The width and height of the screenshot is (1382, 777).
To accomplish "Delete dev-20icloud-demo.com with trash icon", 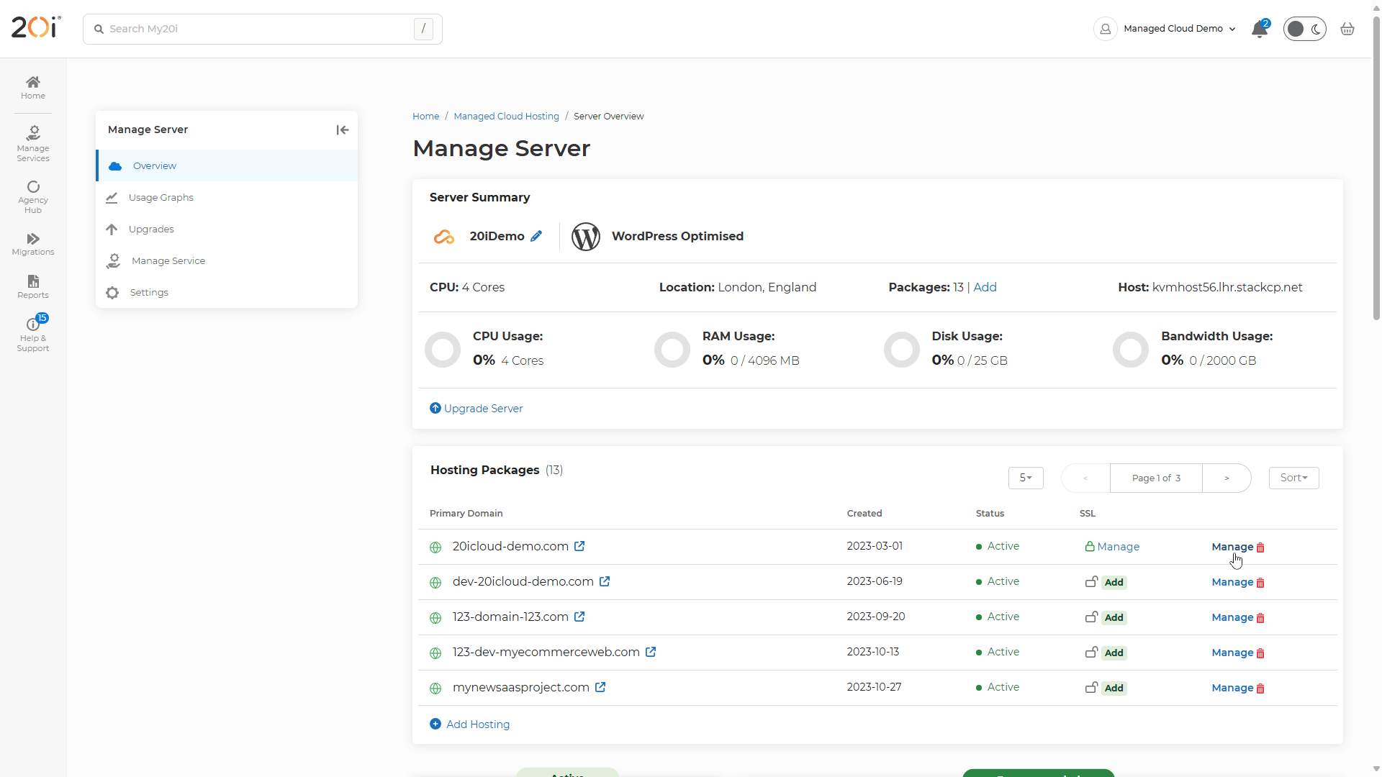I will pyautogui.click(x=1260, y=583).
